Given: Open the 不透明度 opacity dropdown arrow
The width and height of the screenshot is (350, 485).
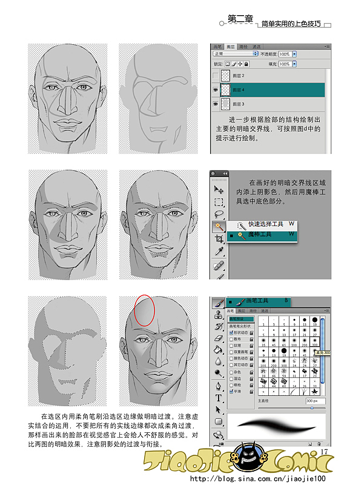Looking at the screenshot, I should tap(294, 54).
